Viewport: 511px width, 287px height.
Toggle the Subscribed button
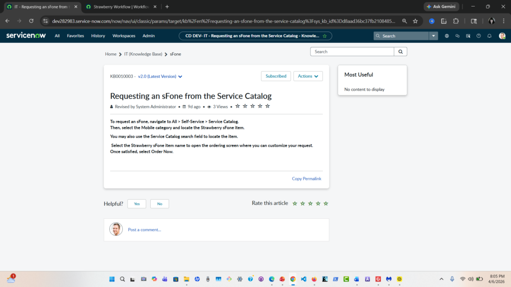coord(276,76)
